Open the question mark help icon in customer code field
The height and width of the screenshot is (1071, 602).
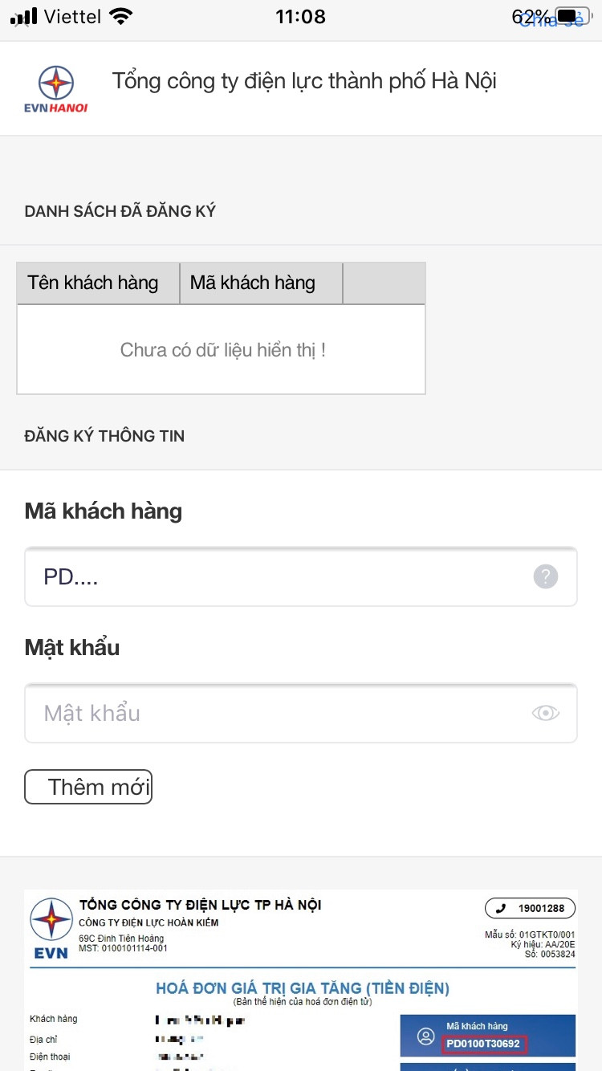point(545,576)
